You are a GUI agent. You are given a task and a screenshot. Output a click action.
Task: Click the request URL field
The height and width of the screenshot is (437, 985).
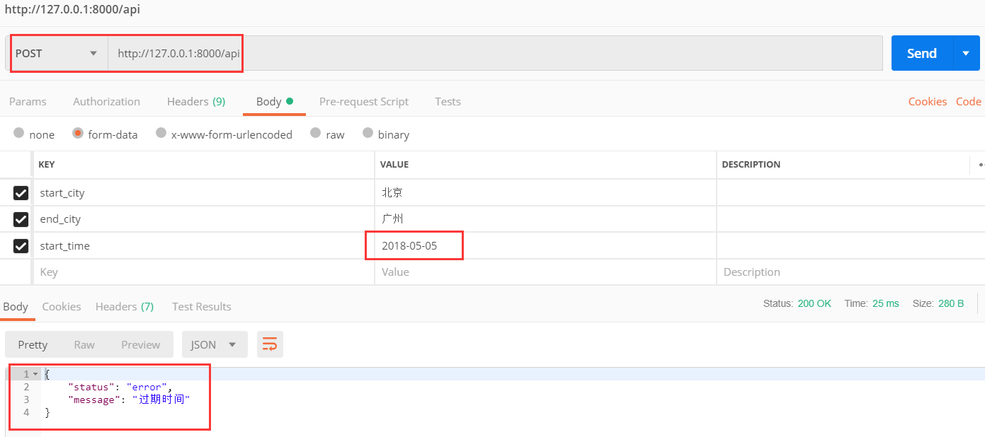tap(495, 53)
